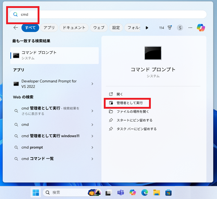
Task: Click the large Command Prompt preview thumbnail
Action: (153, 53)
